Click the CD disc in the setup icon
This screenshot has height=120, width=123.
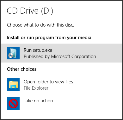[x=11, y=56]
